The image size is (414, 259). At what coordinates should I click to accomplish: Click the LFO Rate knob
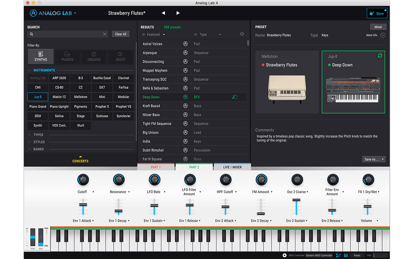click(x=154, y=180)
